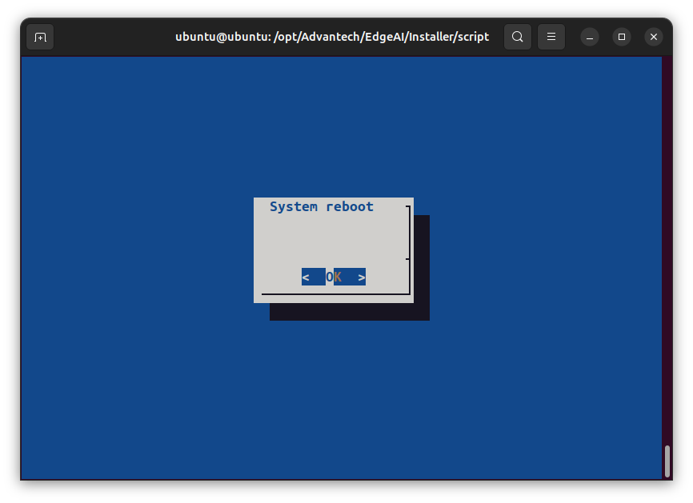Maximize the terminal window
Image resolution: width=693 pixels, height=503 pixels.
622,37
